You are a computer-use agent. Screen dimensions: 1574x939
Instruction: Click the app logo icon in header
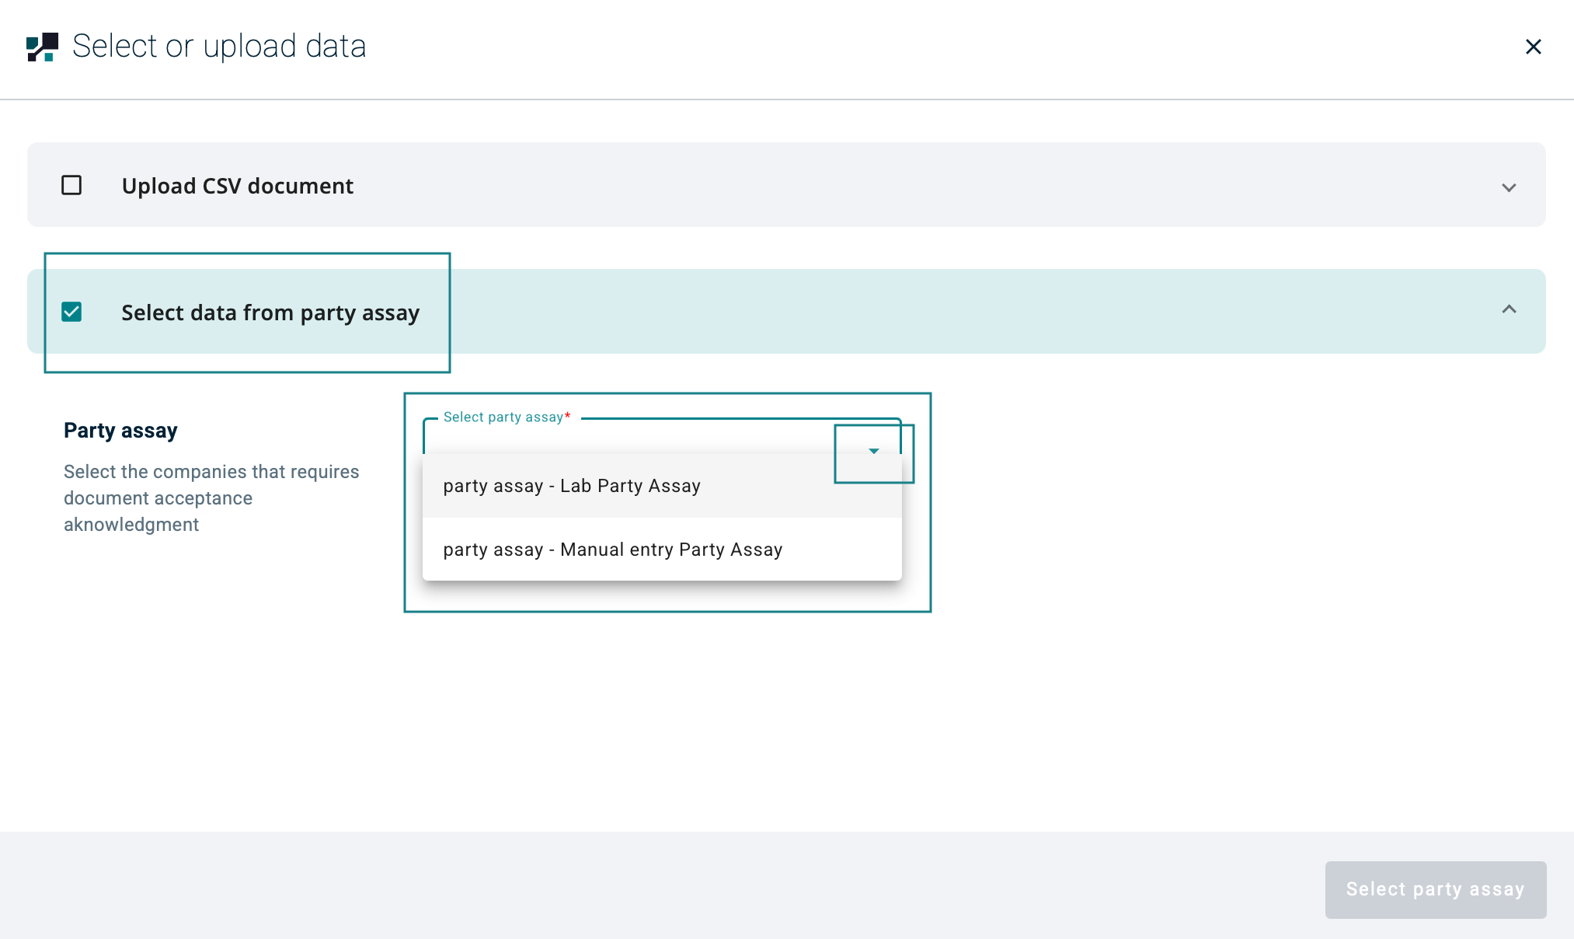click(x=42, y=47)
